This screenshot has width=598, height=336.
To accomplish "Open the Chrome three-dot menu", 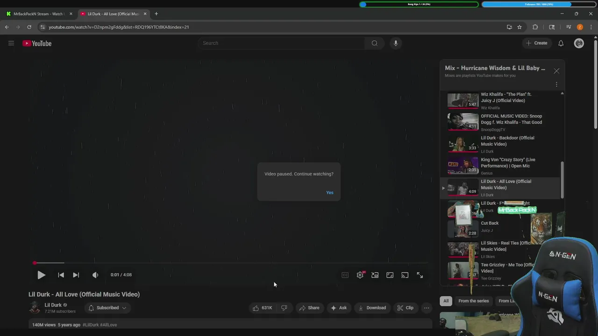I will tap(591, 27).
